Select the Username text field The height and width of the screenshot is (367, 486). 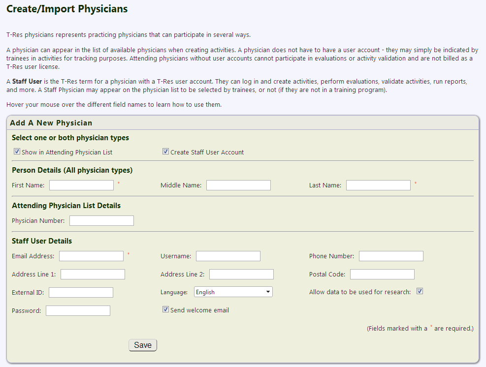pyautogui.click(x=228, y=256)
